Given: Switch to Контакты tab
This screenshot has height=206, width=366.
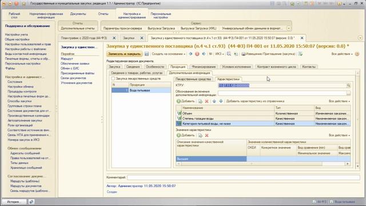Looking at the screenshot, I should coord(309,67).
